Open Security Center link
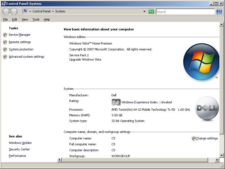 (x=19, y=150)
